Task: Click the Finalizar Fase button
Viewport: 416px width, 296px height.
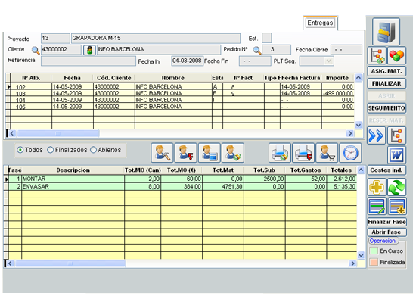Action: [387, 222]
